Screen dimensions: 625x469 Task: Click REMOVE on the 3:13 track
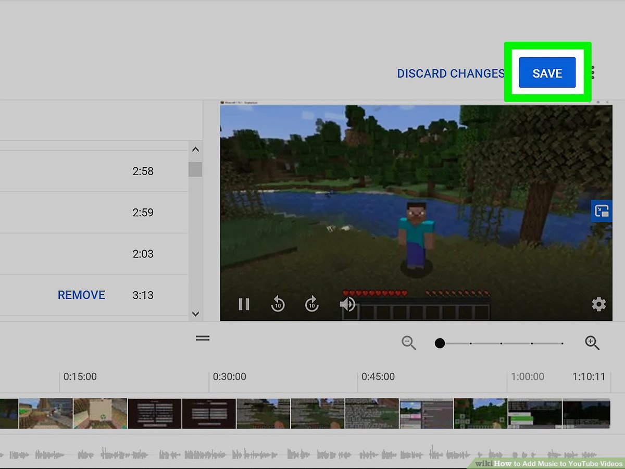[81, 295]
